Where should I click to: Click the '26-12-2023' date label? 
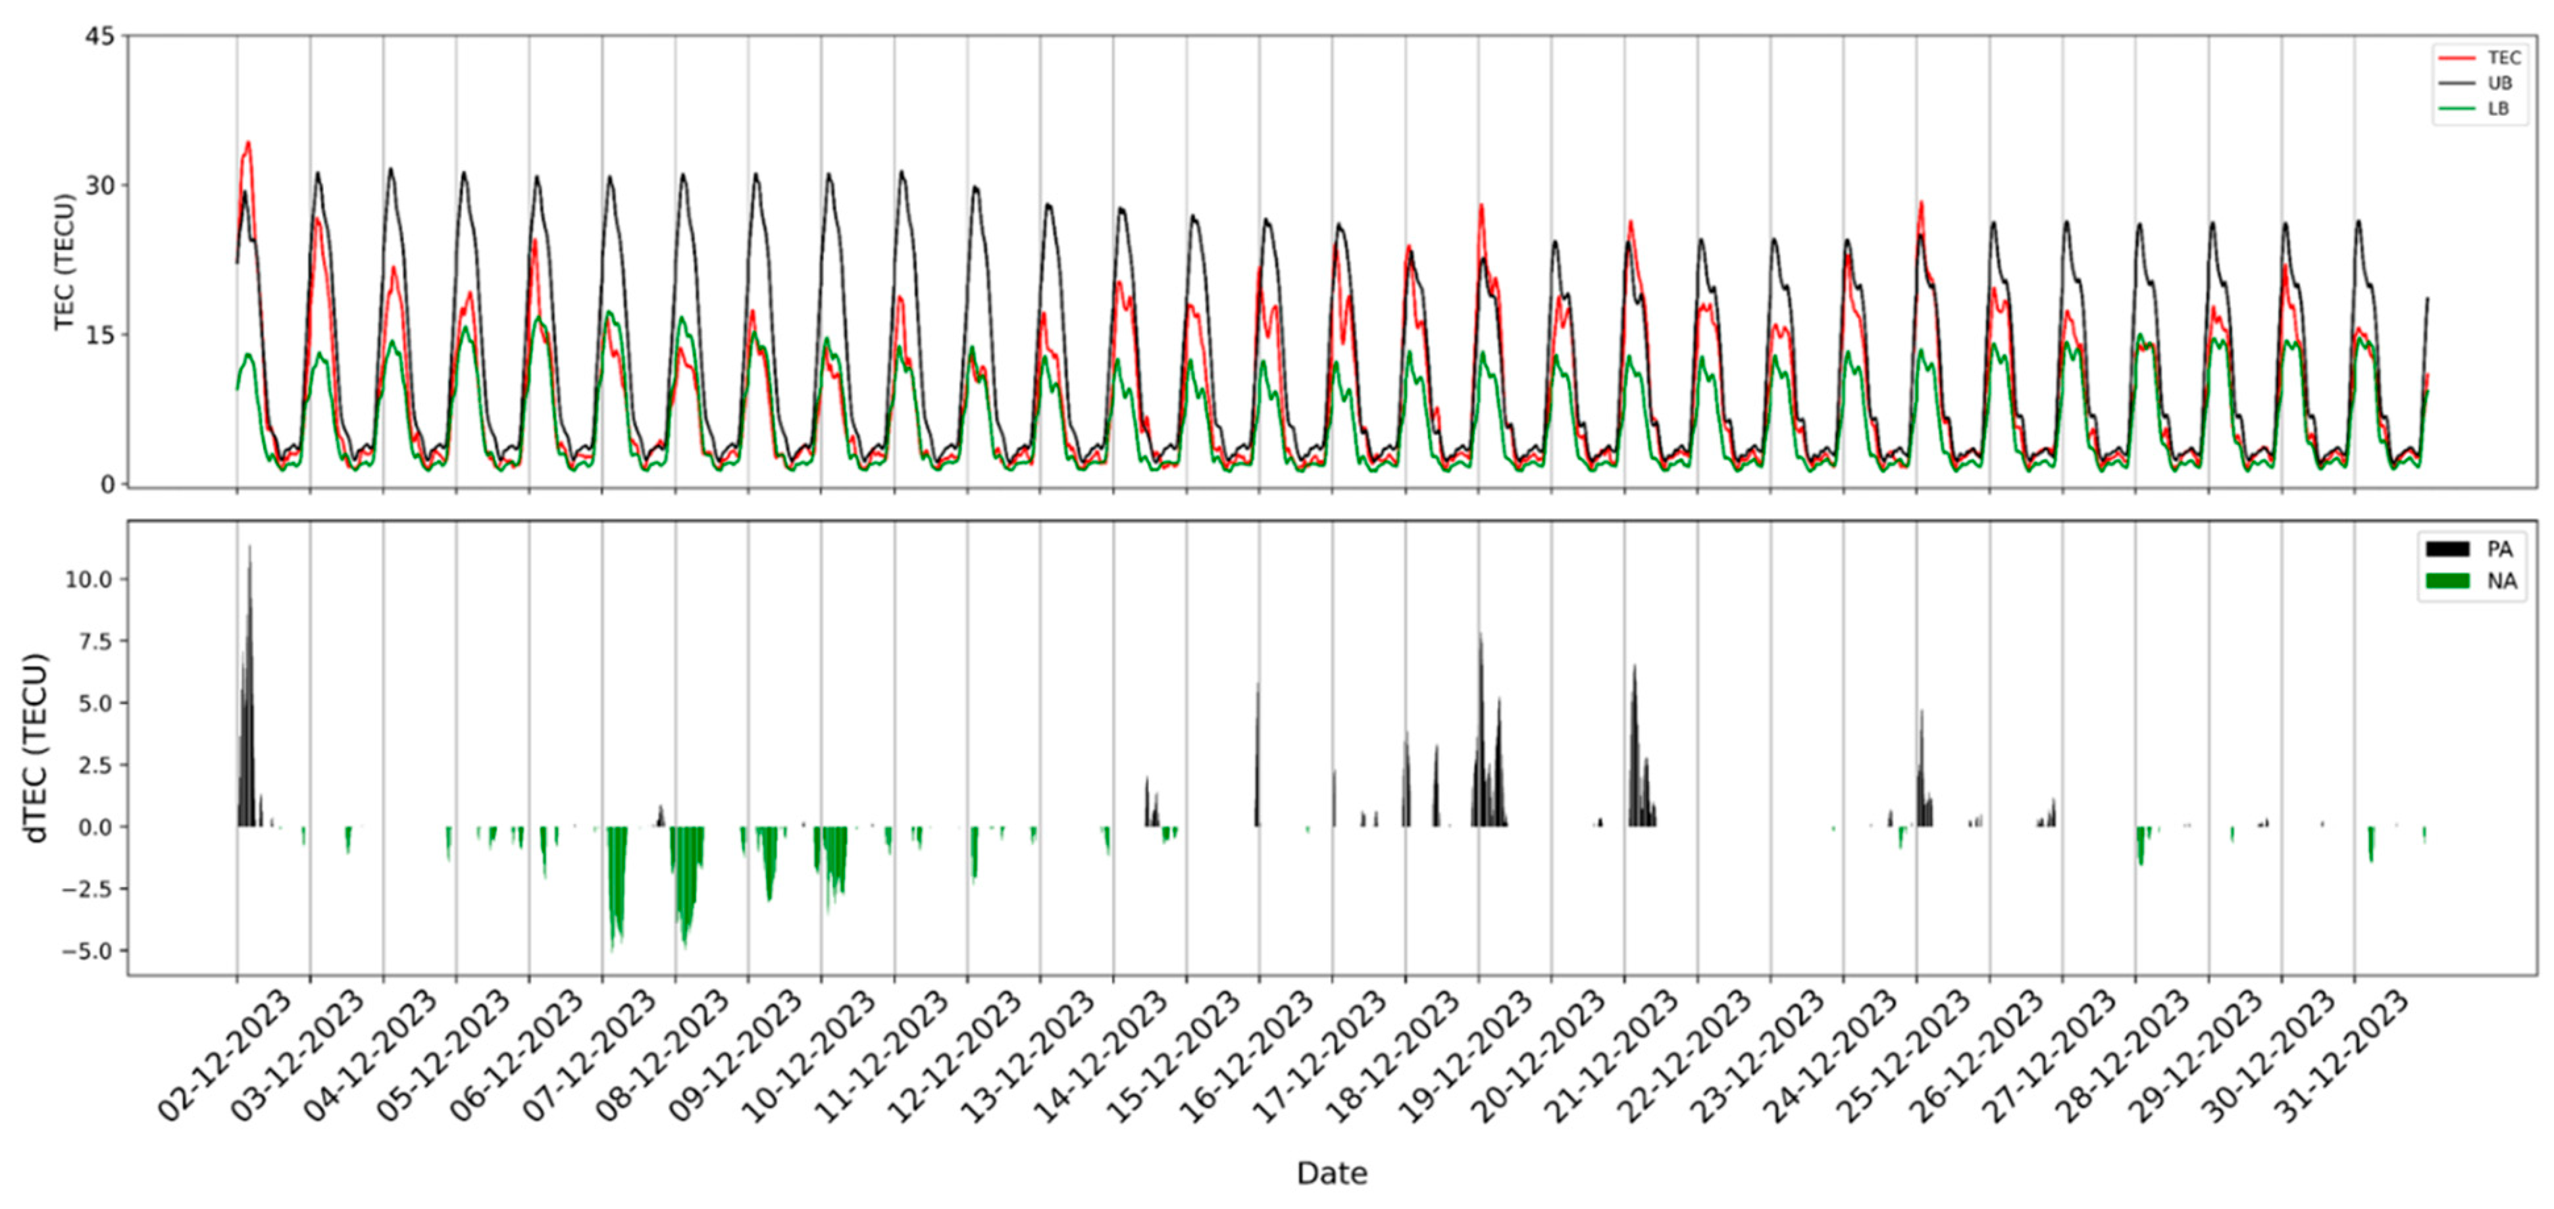click(x=1978, y=1058)
